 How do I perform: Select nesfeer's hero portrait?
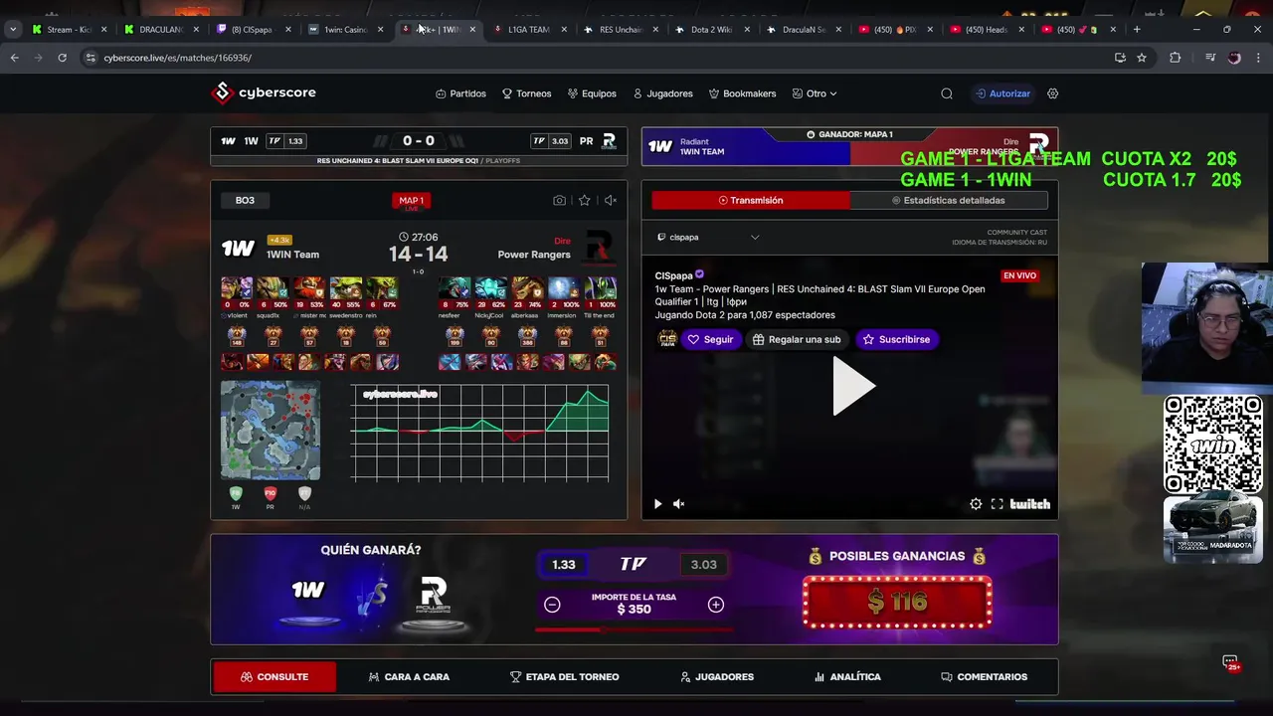455,288
